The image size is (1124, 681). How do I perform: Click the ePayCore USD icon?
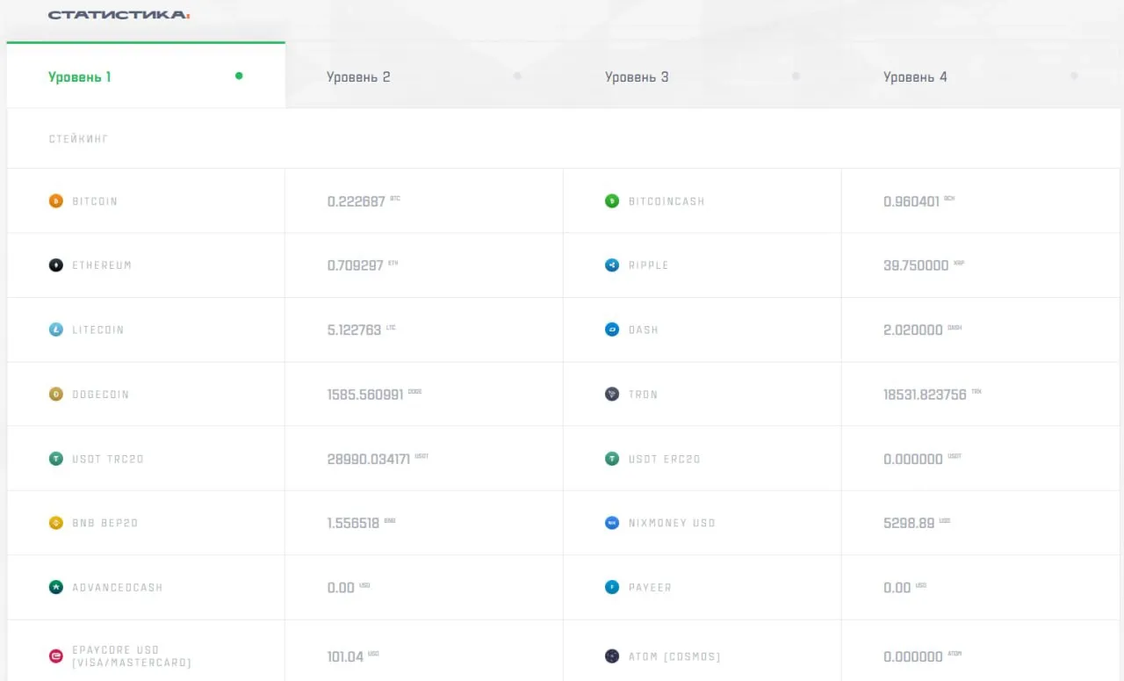coord(56,656)
